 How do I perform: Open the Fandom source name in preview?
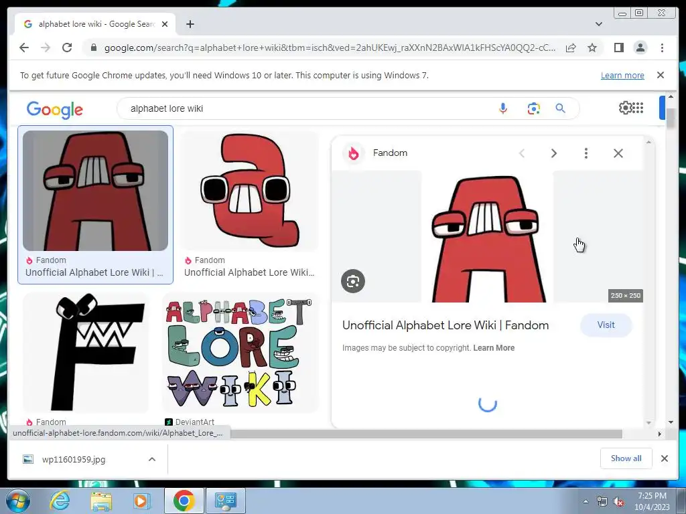[391, 153]
